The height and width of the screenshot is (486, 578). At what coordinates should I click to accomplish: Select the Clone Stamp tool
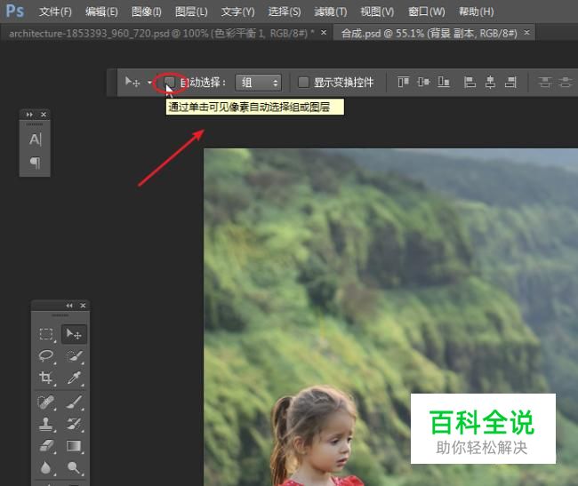(46, 424)
